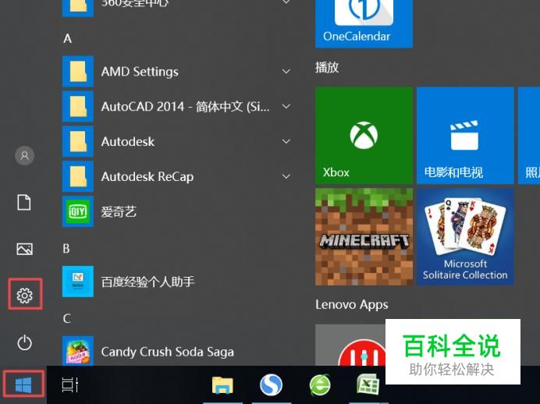
Task: Click the 360安全中心 folder icon
Action: point(78,8)
